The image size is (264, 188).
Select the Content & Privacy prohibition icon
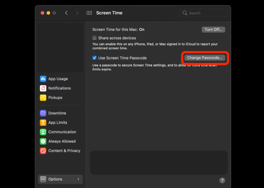[43, 151]
